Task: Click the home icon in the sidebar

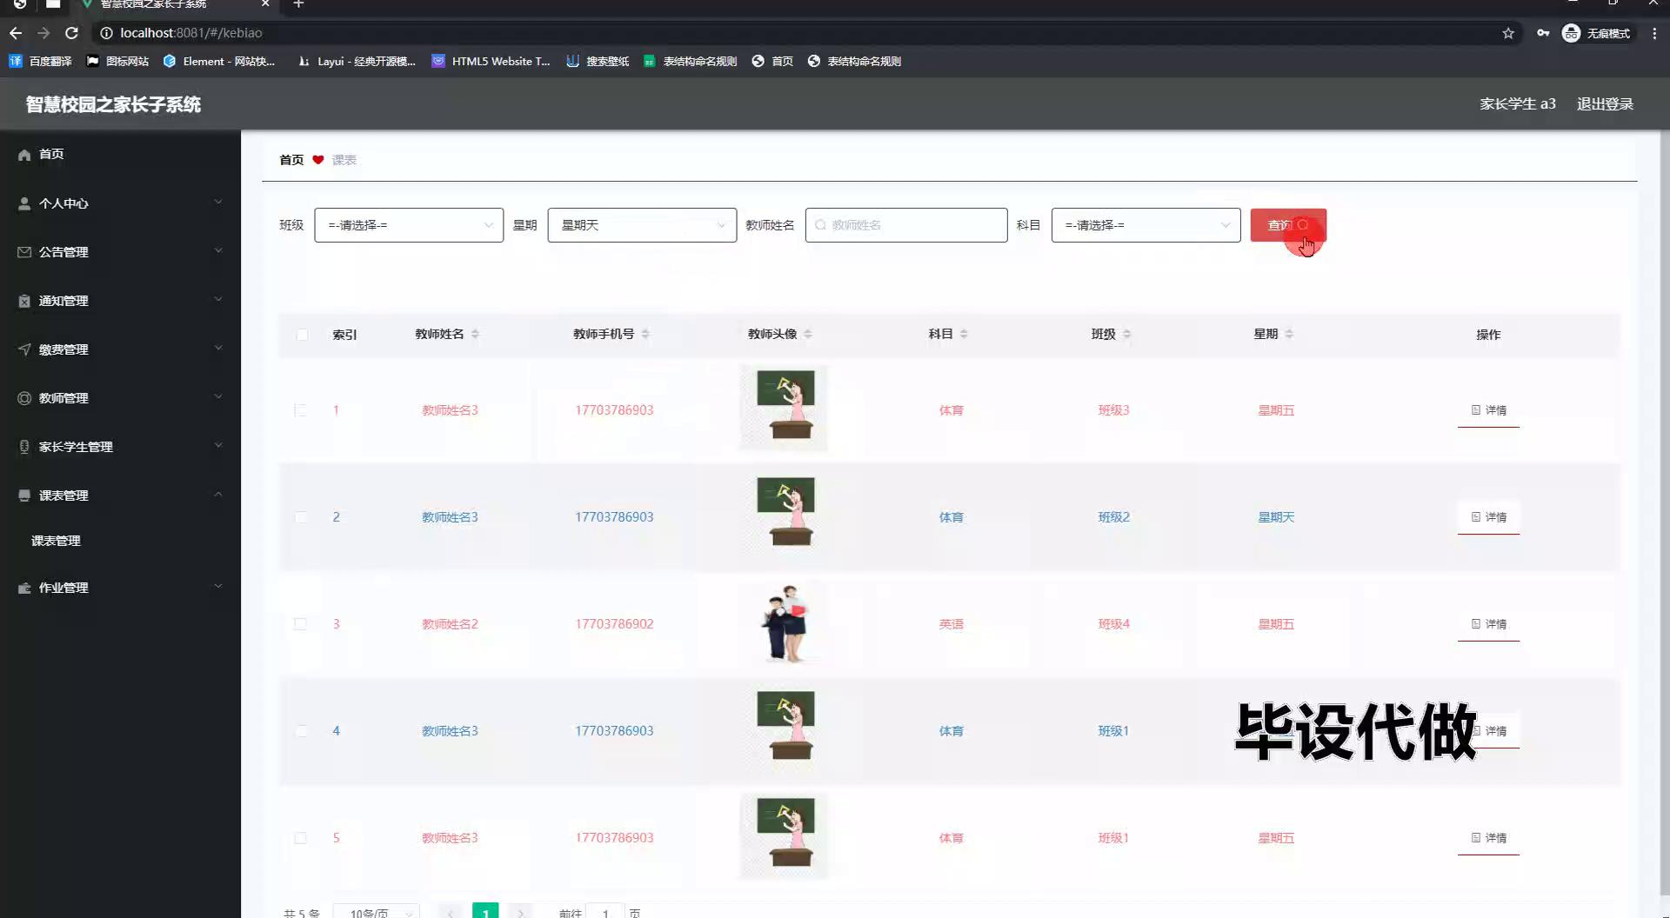Action: point(24,155)
